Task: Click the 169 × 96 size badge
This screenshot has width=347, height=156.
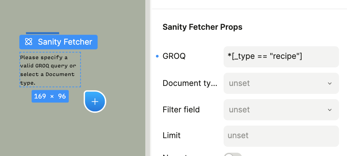Action: [x=50, y=96]
